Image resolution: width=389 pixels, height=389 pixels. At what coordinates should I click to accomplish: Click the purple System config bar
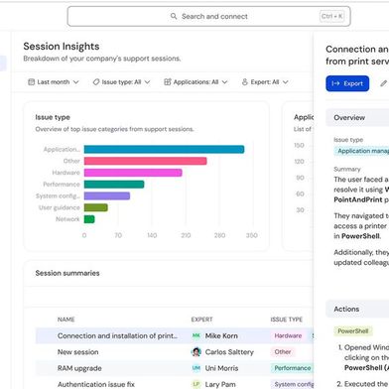[107, 195]
